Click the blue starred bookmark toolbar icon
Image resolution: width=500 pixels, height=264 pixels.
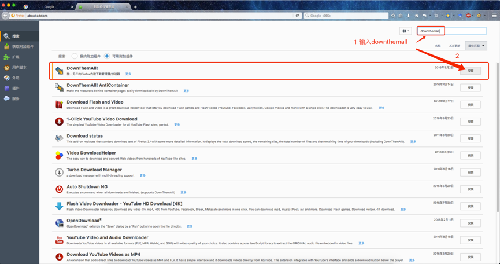pyautogui.click(x=448, y=15)
